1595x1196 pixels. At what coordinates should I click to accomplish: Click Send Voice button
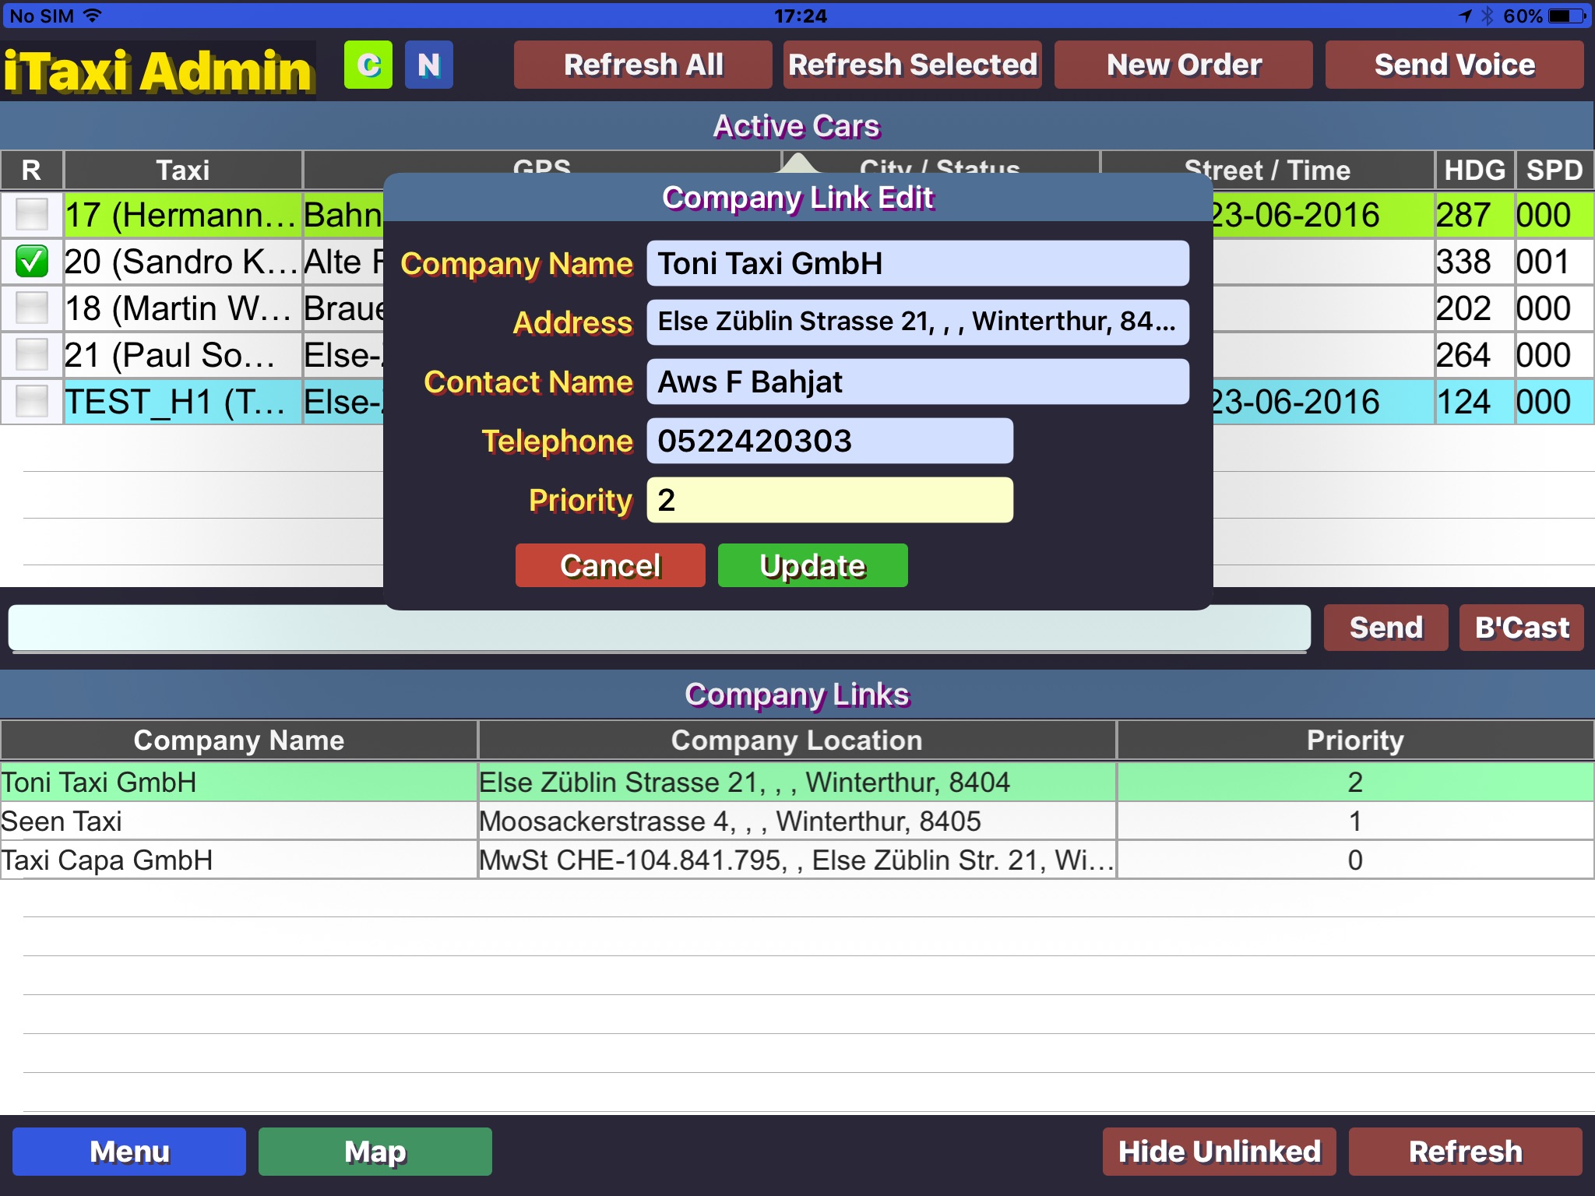click(x=1455, y=65)
